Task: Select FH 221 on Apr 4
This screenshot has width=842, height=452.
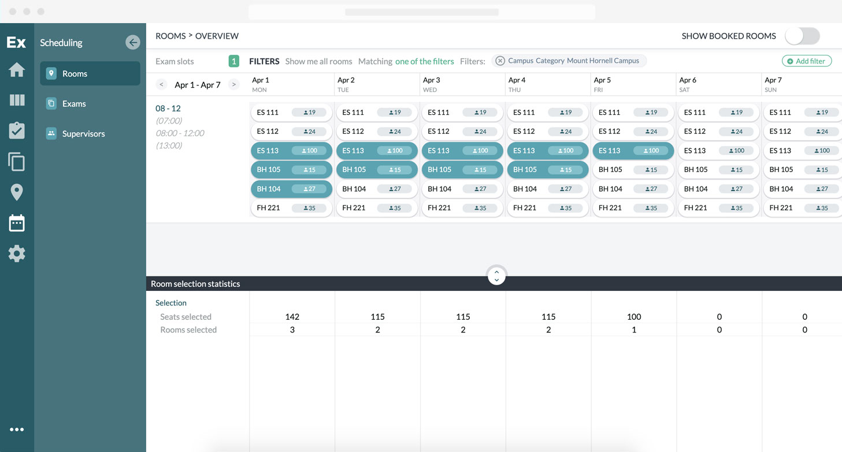Action: pos(548,208)
